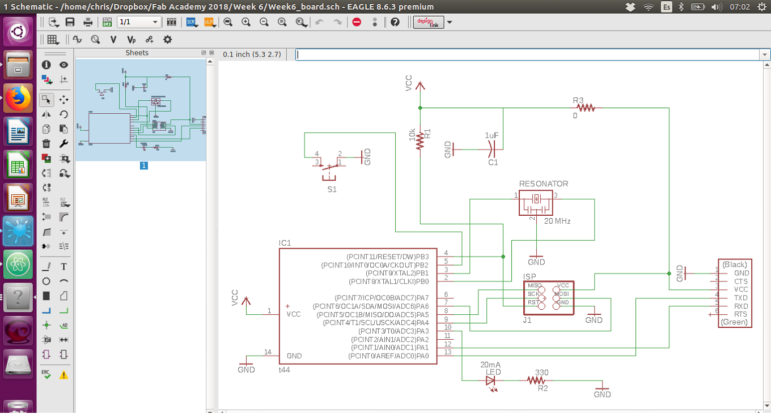Viewport: 771px width, 414px height.
Task: Click the zoom-in magnifier icon
Action: tap(246, 22)
